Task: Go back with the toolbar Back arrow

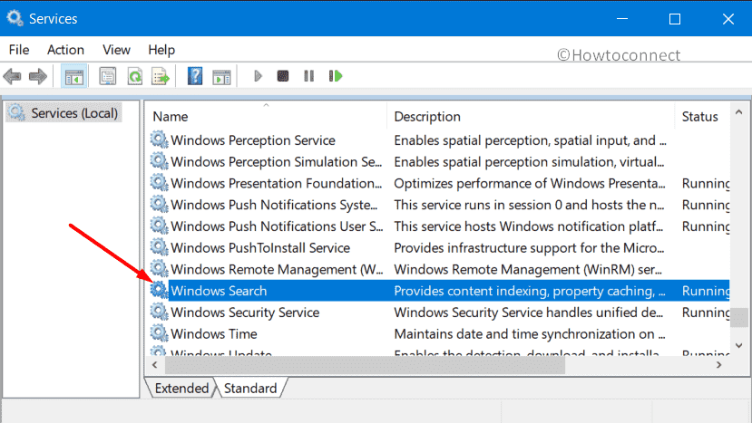Action: [x=12, y=76]
